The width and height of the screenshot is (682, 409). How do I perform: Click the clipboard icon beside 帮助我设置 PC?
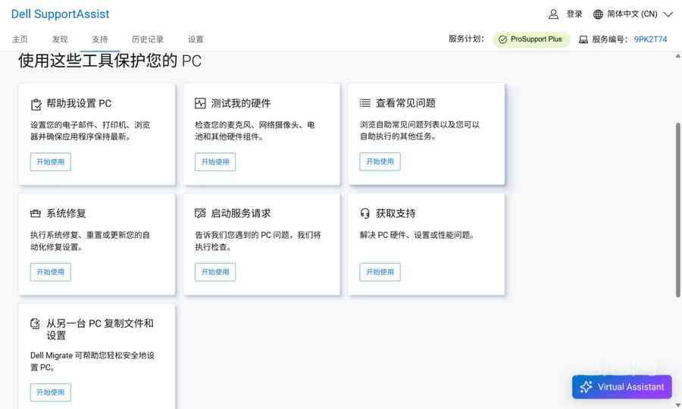[x=36, y=105]
